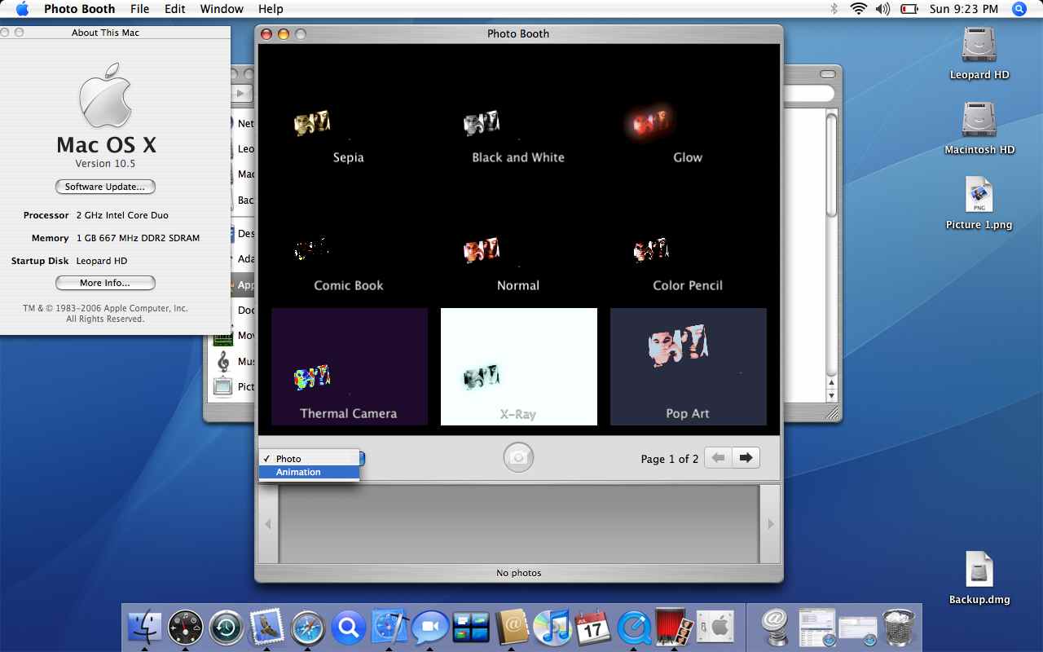Click Software Update button
This screenshot has width=1043, height=652.
pyautogui.click(x=105, y=187)
